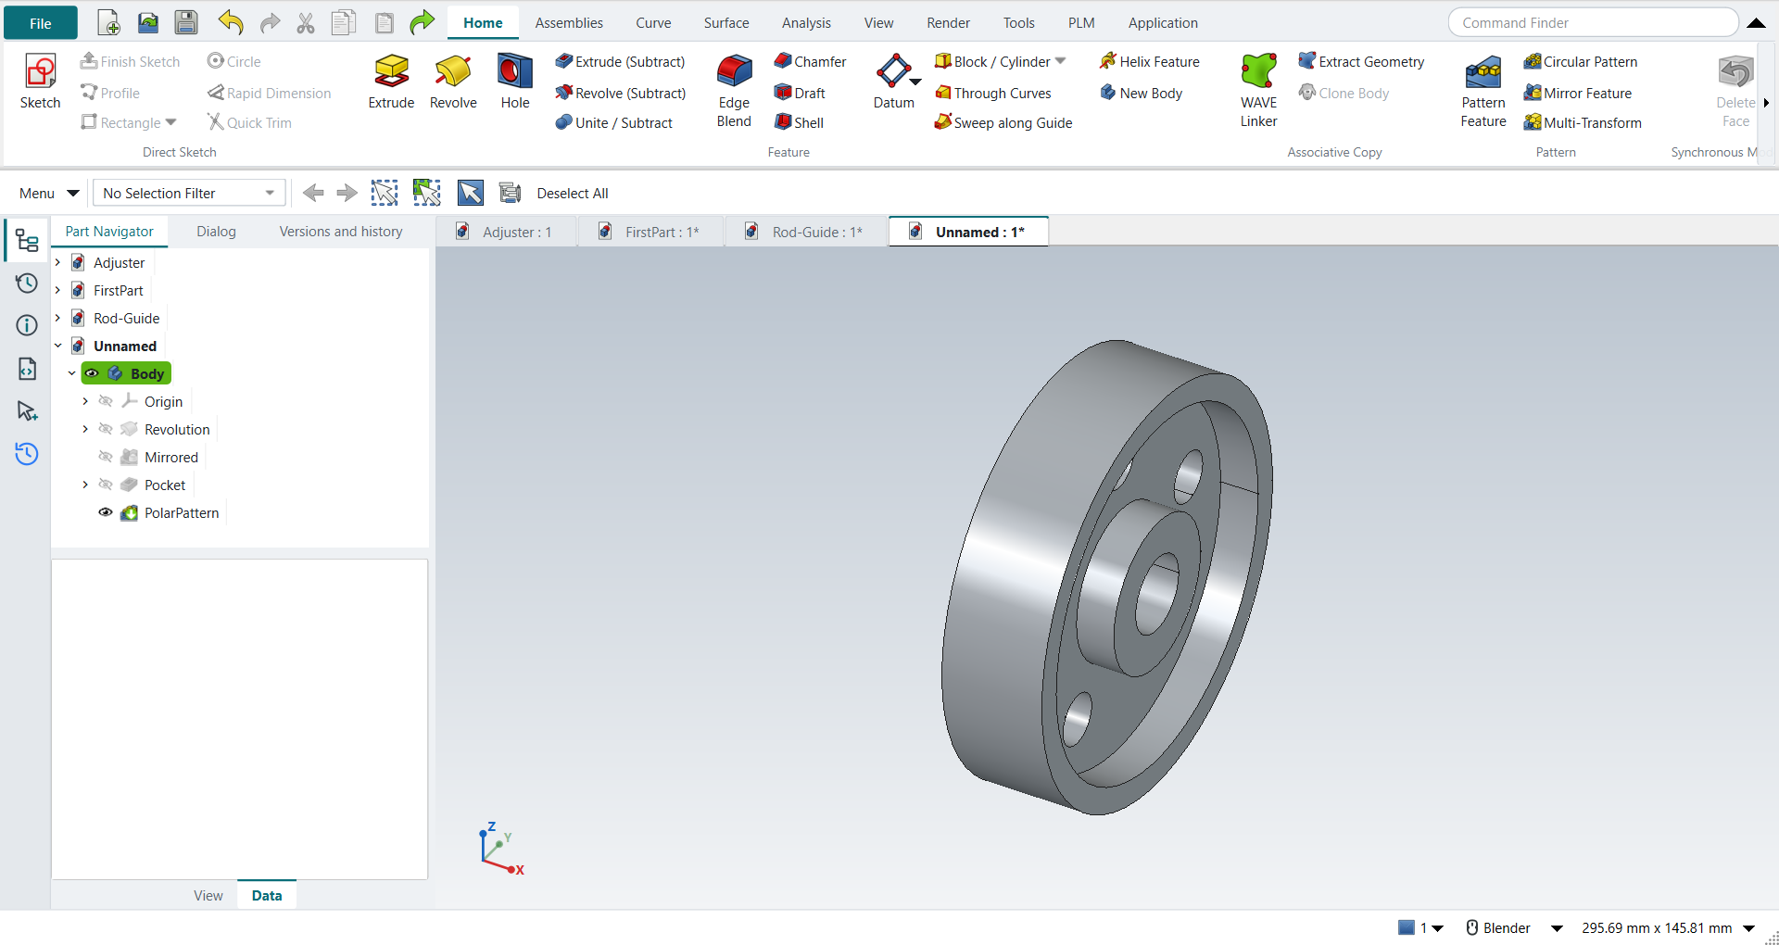Open the Sketch tool

(40, 82)
